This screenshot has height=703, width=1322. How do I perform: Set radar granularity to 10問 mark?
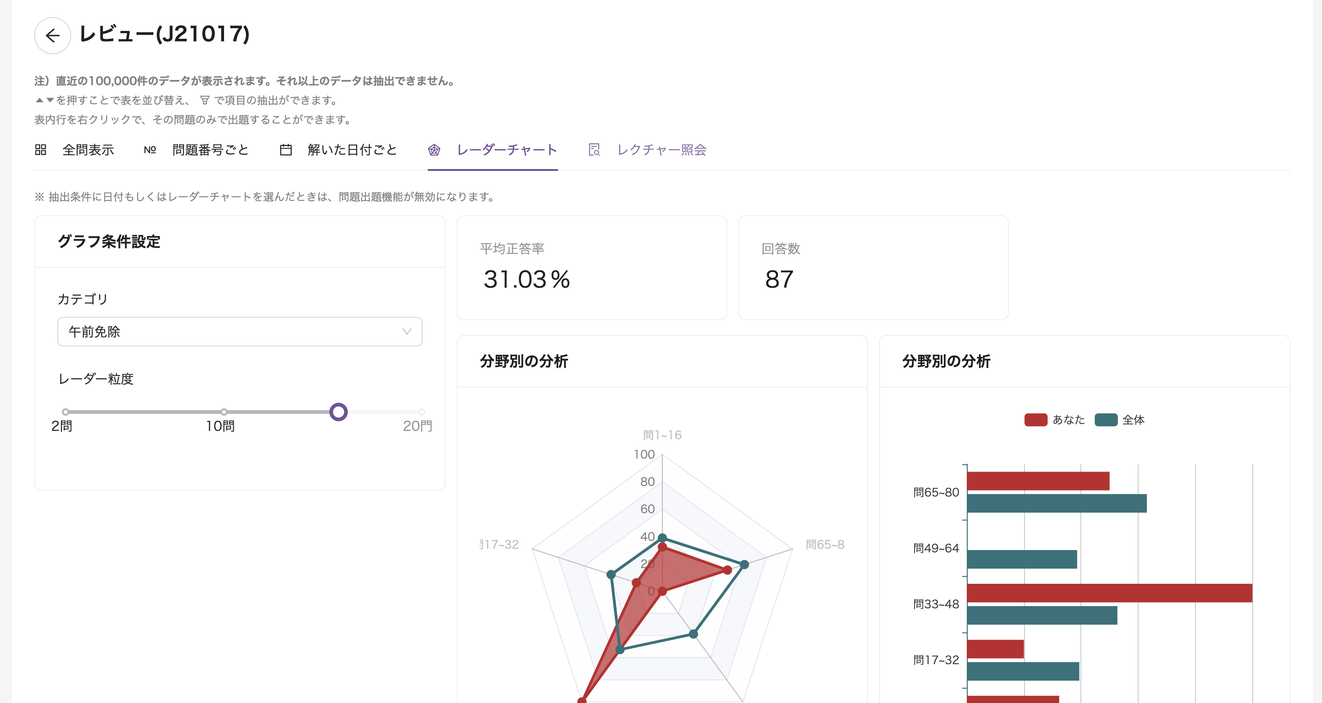(x=224, y=412)
